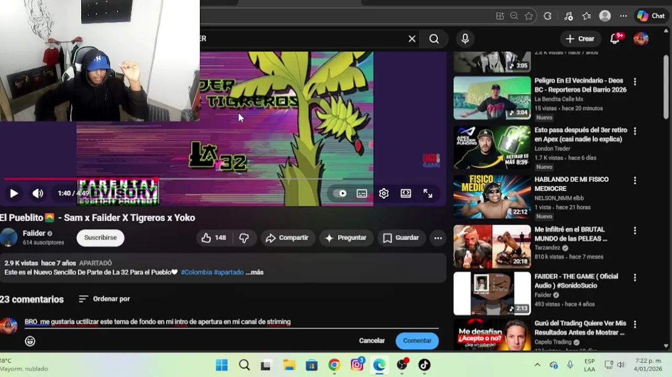The image size is (672, 377).
Task: Open FAIIDER - THE GAME video title
Action: [576, 281]
